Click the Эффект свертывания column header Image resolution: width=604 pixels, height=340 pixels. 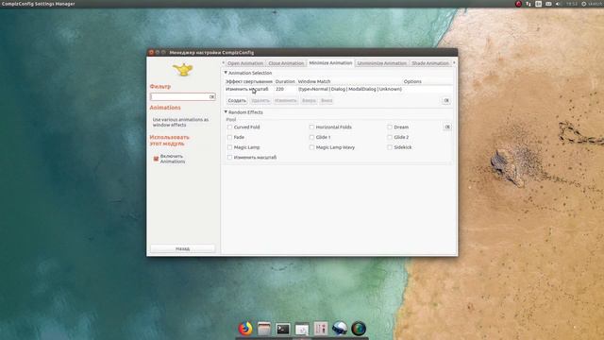[249, 81]
